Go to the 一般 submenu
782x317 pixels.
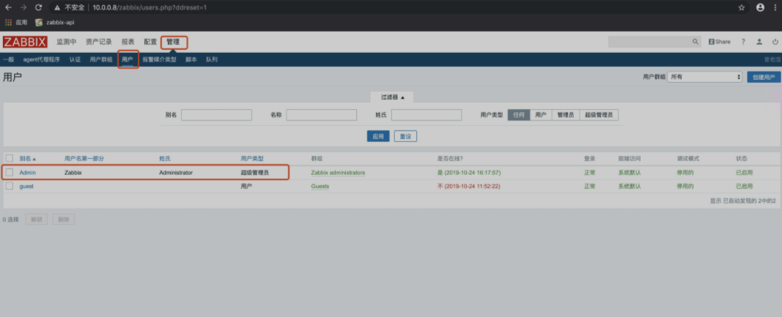[9, 60]
